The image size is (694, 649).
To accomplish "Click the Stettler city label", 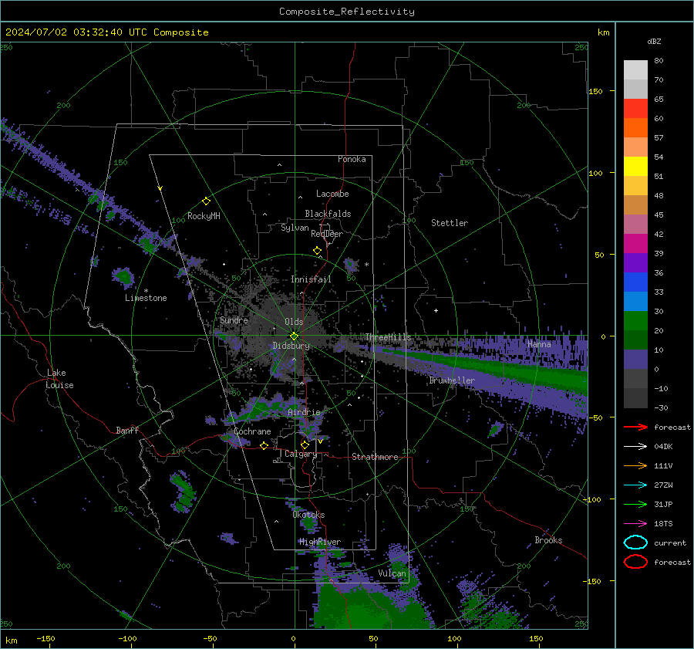I will click(450, 223).
